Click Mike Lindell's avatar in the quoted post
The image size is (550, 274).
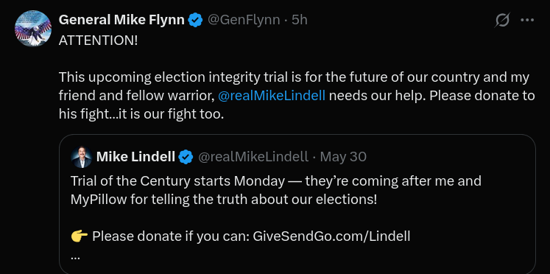(82, 157)
